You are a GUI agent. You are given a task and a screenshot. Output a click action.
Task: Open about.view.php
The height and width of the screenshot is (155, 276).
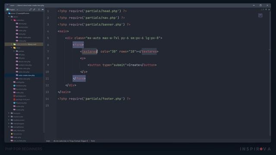click(x=24, y=62)
